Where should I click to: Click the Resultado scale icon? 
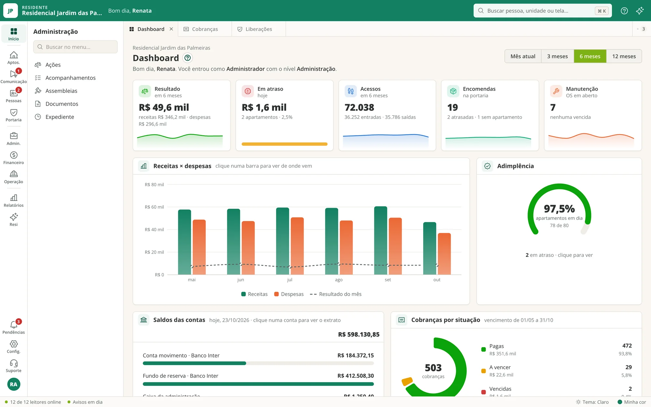coord(145,91)
